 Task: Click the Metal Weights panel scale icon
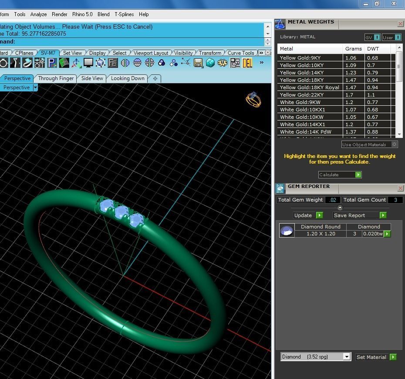click(x=280, y=24)
